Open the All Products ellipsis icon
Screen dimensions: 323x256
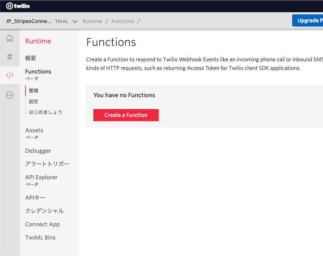[x=10, y=95]
